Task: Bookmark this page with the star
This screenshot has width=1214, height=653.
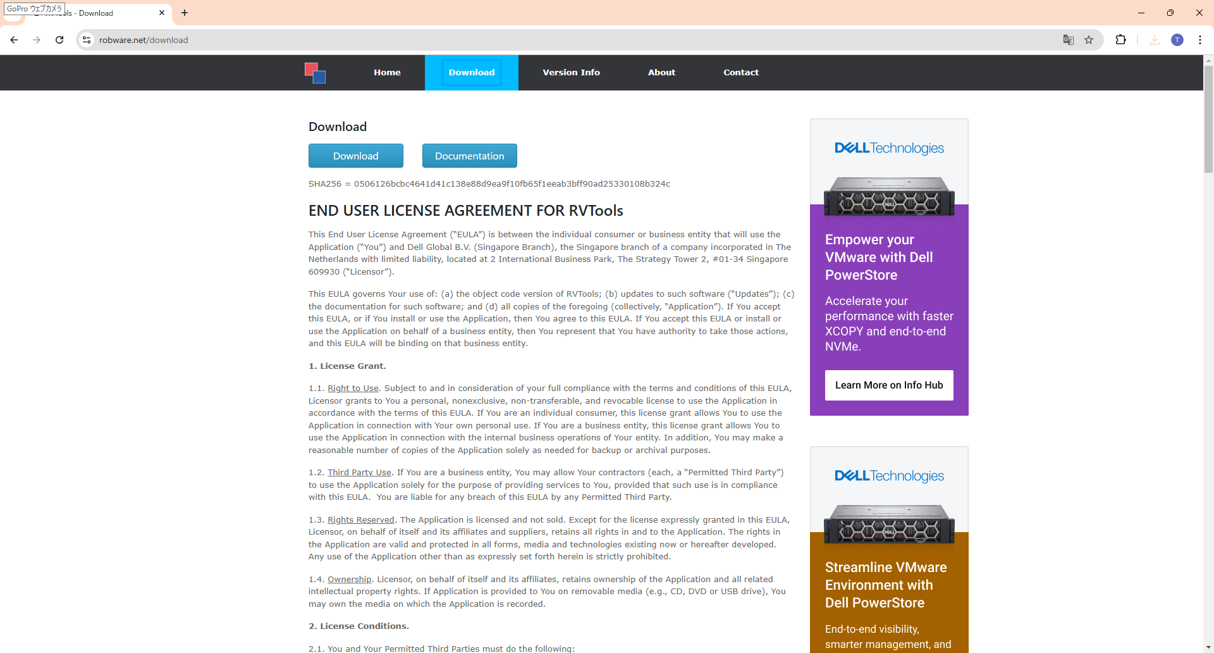Action: [x=1089, y=40]
